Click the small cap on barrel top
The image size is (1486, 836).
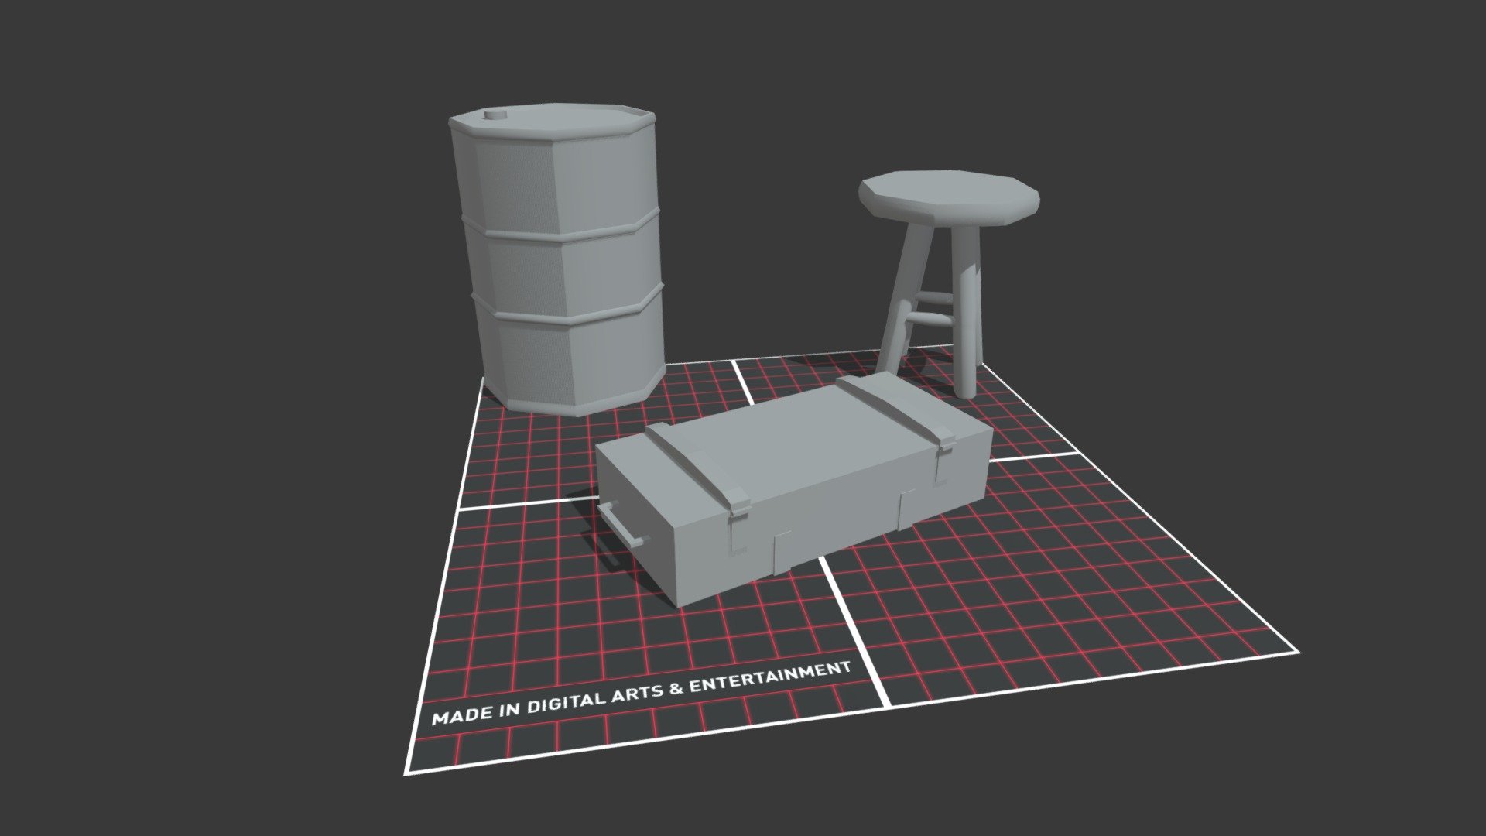pos(494,115)
